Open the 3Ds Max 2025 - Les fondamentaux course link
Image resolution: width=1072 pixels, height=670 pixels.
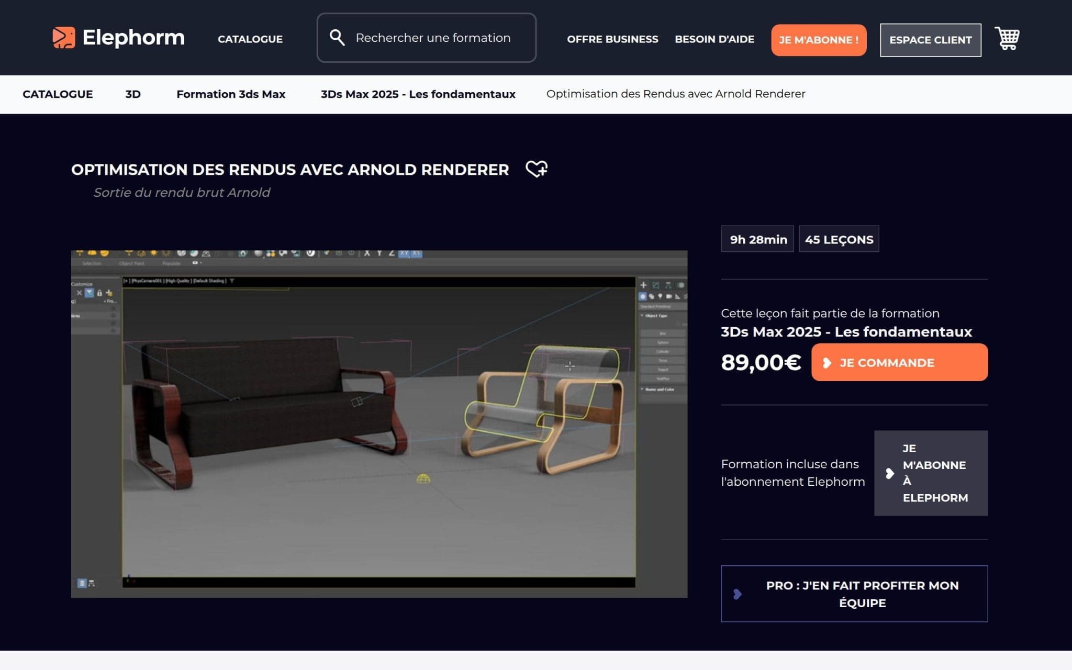click(x=846, y=332)
